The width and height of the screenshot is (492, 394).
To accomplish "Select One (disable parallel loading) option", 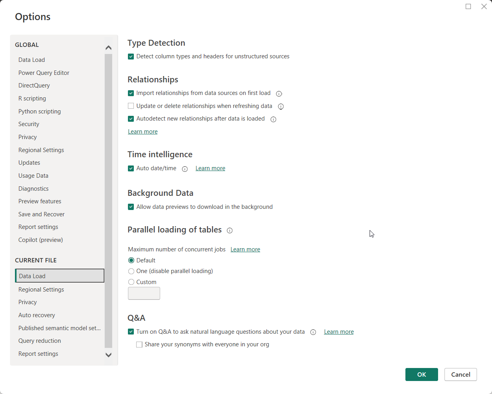I will (131, 271).
